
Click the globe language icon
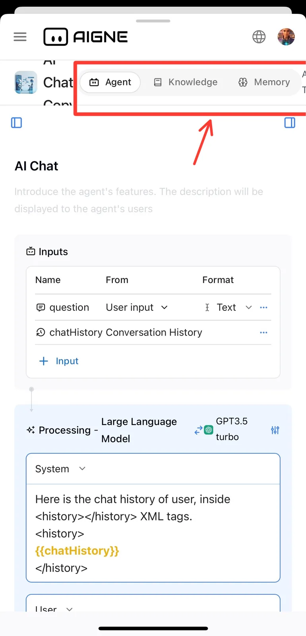pos(259,37)
